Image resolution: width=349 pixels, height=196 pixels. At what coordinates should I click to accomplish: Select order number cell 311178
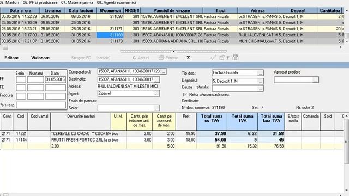[x=110, y=41]
